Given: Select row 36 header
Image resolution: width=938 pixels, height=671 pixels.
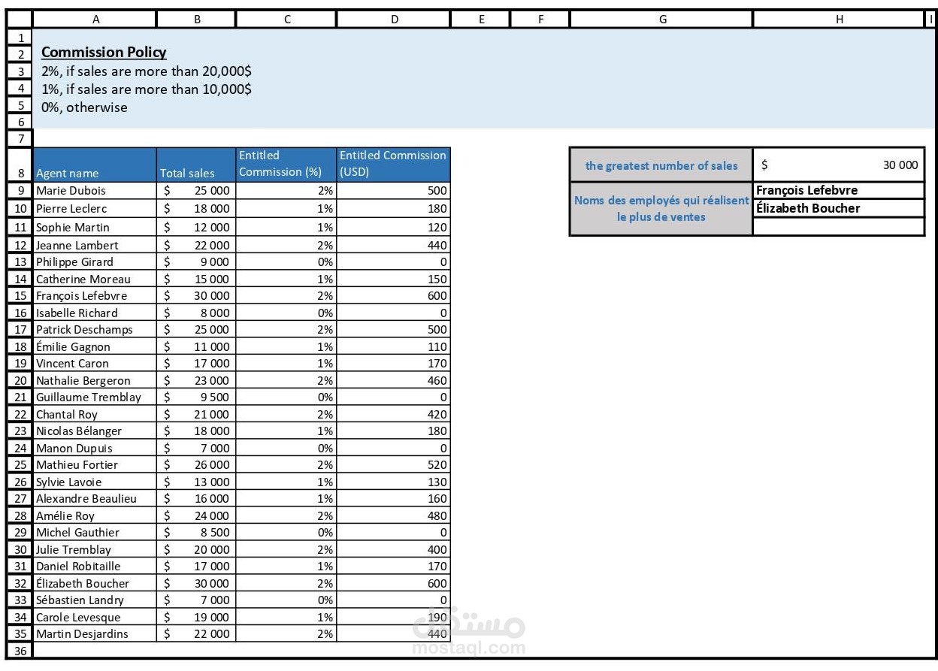Looking at the screenshot, I should pos(20,651).
